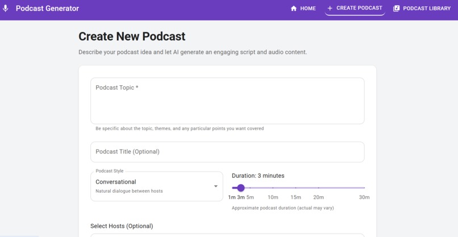Click the microphone logo icon

[5, 8]
